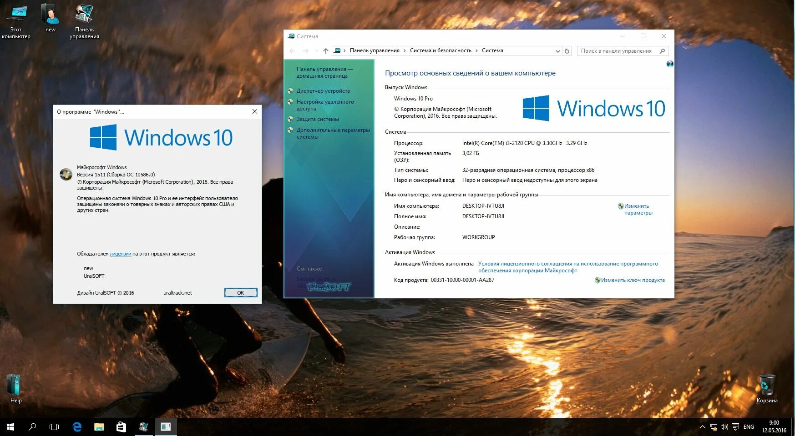The width and height of the screenshot is (795, 436).
Task: Show hidden tray icons chevron
Action: (x=702, y=427)
